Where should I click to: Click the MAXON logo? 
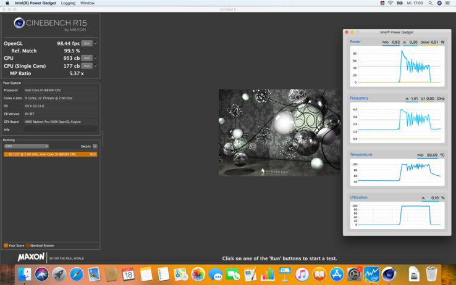(31, 257)
